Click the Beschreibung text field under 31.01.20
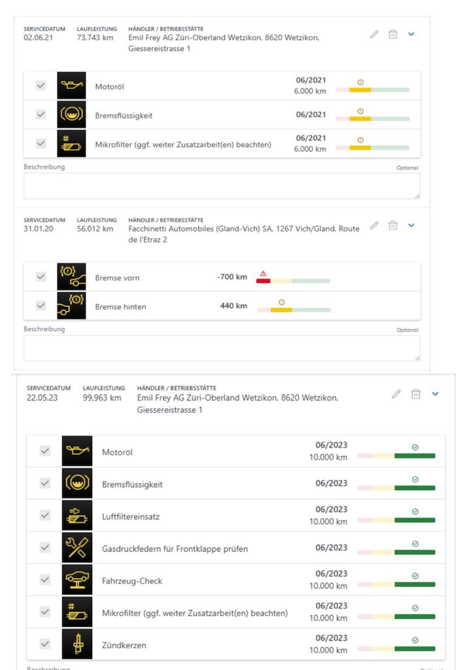This screenshot has height=670, width=456. [222, 348]
